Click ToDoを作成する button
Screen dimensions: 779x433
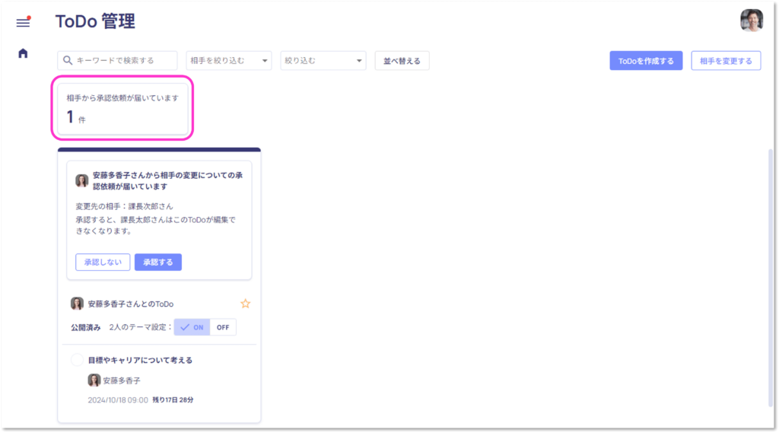(x=646, y=61)
